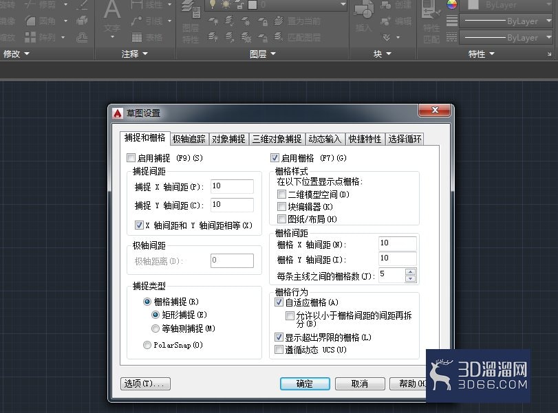
Task: Click the layer Lock icon
Action: point(263,21)
